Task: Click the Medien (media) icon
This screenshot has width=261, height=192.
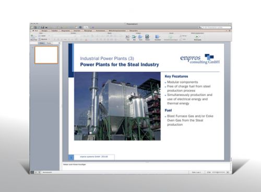Action: (147, 37)
